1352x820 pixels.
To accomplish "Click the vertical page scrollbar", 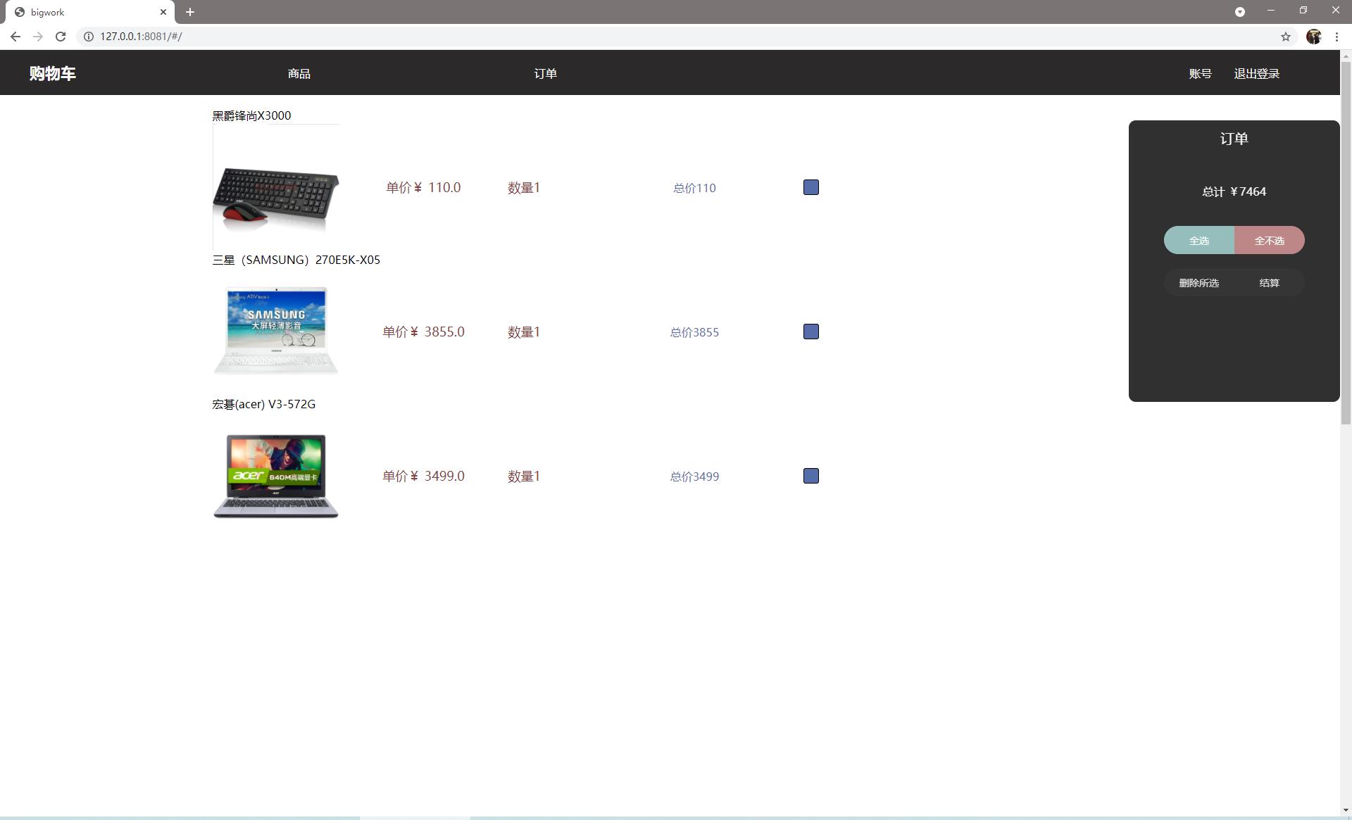I will tap(1346, 242).
